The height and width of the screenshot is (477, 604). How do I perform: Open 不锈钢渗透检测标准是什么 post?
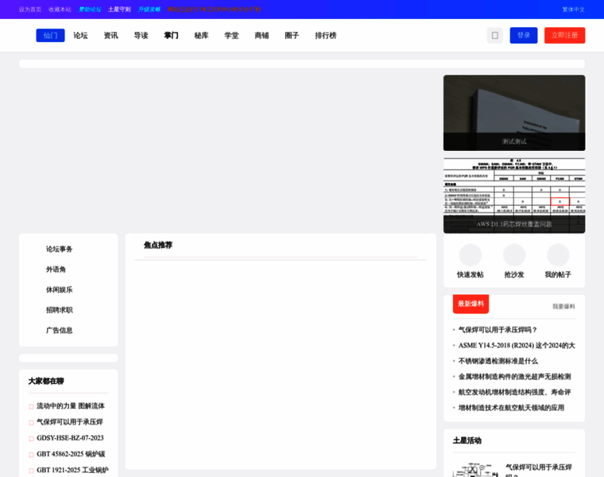click(498, 362)
